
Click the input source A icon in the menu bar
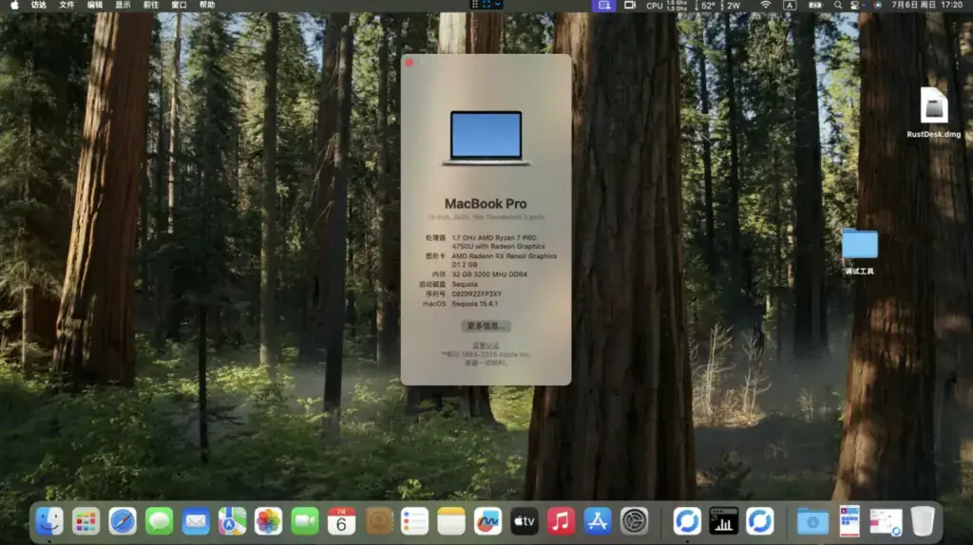(x=790, y=5)
